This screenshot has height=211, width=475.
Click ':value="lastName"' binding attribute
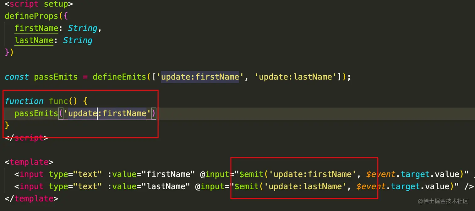click(149, 187)
